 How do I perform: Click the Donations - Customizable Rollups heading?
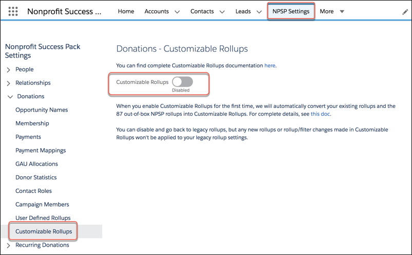182,49
